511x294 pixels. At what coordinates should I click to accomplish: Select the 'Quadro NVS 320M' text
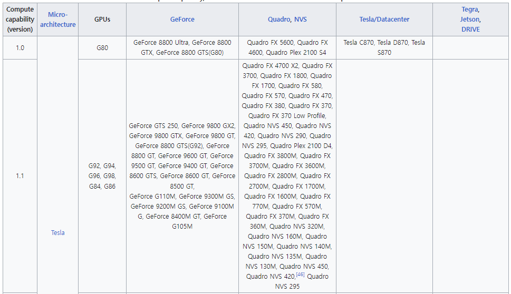click(296, 226)
